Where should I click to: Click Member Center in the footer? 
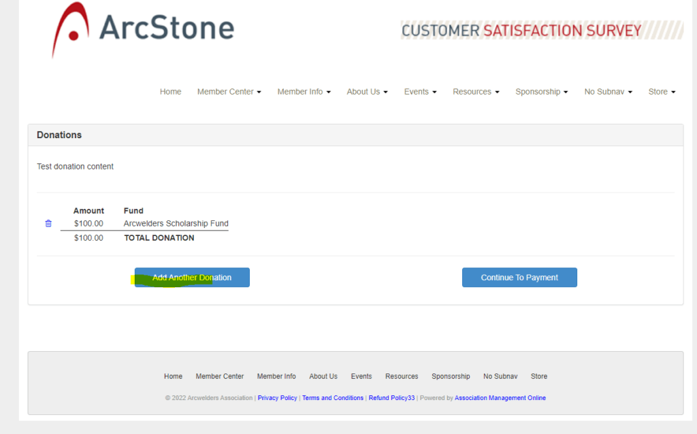coord(219,376)
